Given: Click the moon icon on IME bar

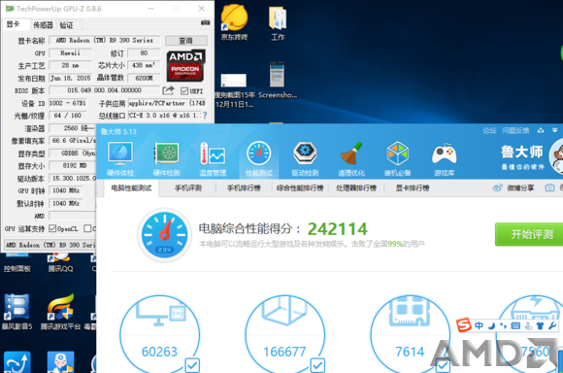Looking at the screenshot, I should pyautogui.click(x=491, y=325).
